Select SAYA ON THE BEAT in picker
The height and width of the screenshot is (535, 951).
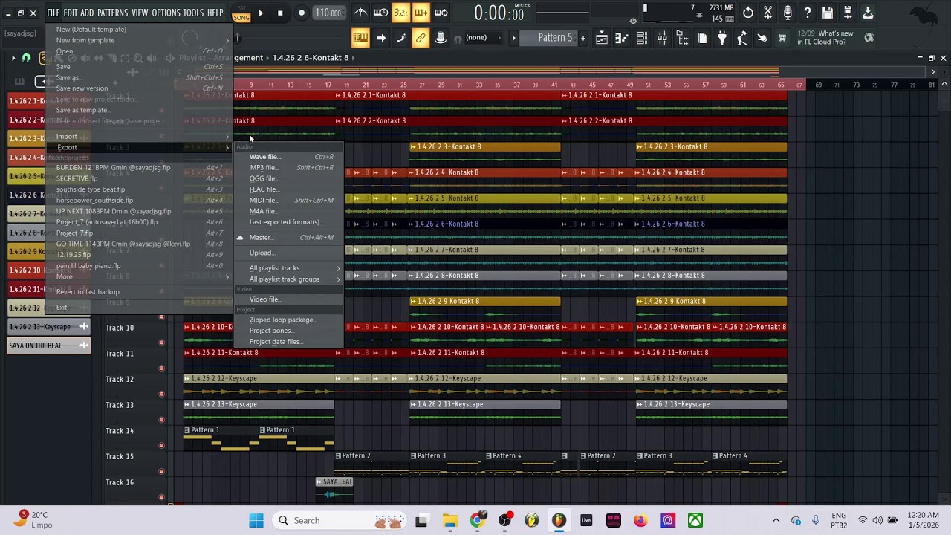pyautogui.click(x=49, y=346)
